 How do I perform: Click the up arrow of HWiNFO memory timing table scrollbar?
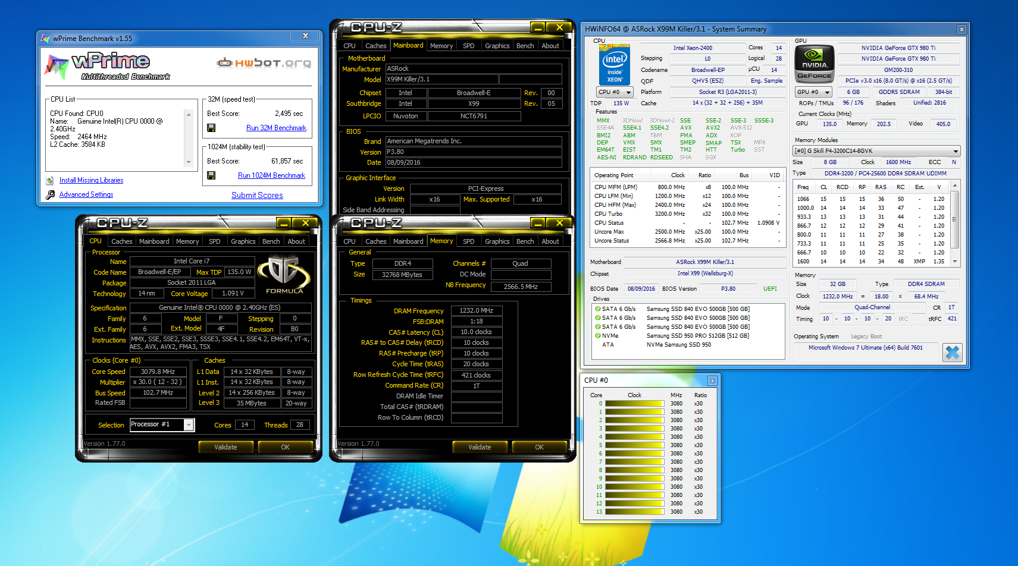(955, 186)
